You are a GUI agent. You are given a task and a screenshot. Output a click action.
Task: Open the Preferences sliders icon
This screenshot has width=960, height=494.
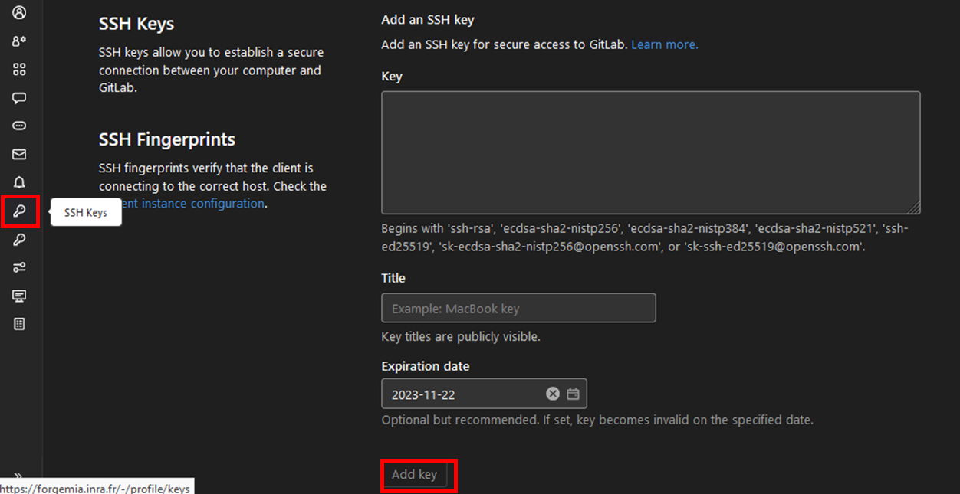(x=19, y=267)
